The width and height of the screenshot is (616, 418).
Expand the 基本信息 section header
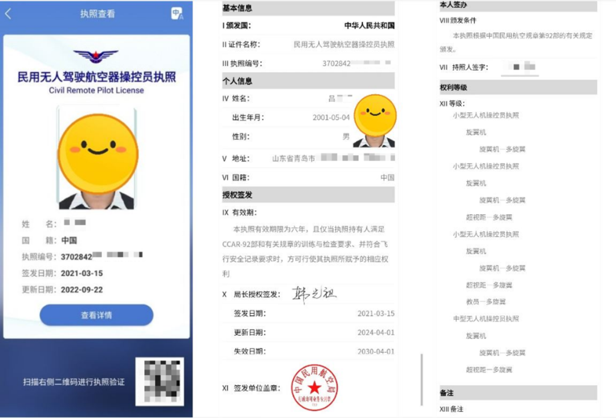coord(306,7)
